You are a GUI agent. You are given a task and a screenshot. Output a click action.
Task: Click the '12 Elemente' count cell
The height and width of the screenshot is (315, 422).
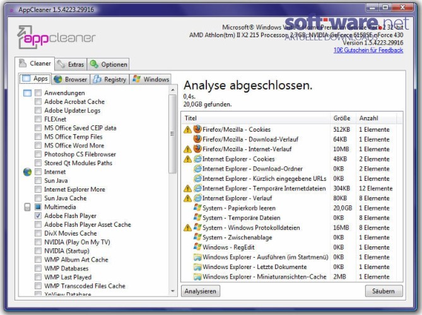pyautogui.click(x=376, y=188)
